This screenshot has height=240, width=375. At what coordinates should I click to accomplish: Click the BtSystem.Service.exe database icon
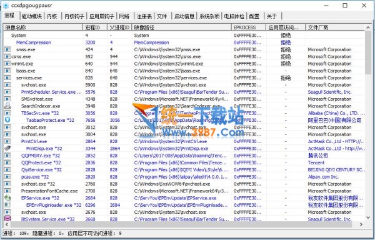point(7,219)
